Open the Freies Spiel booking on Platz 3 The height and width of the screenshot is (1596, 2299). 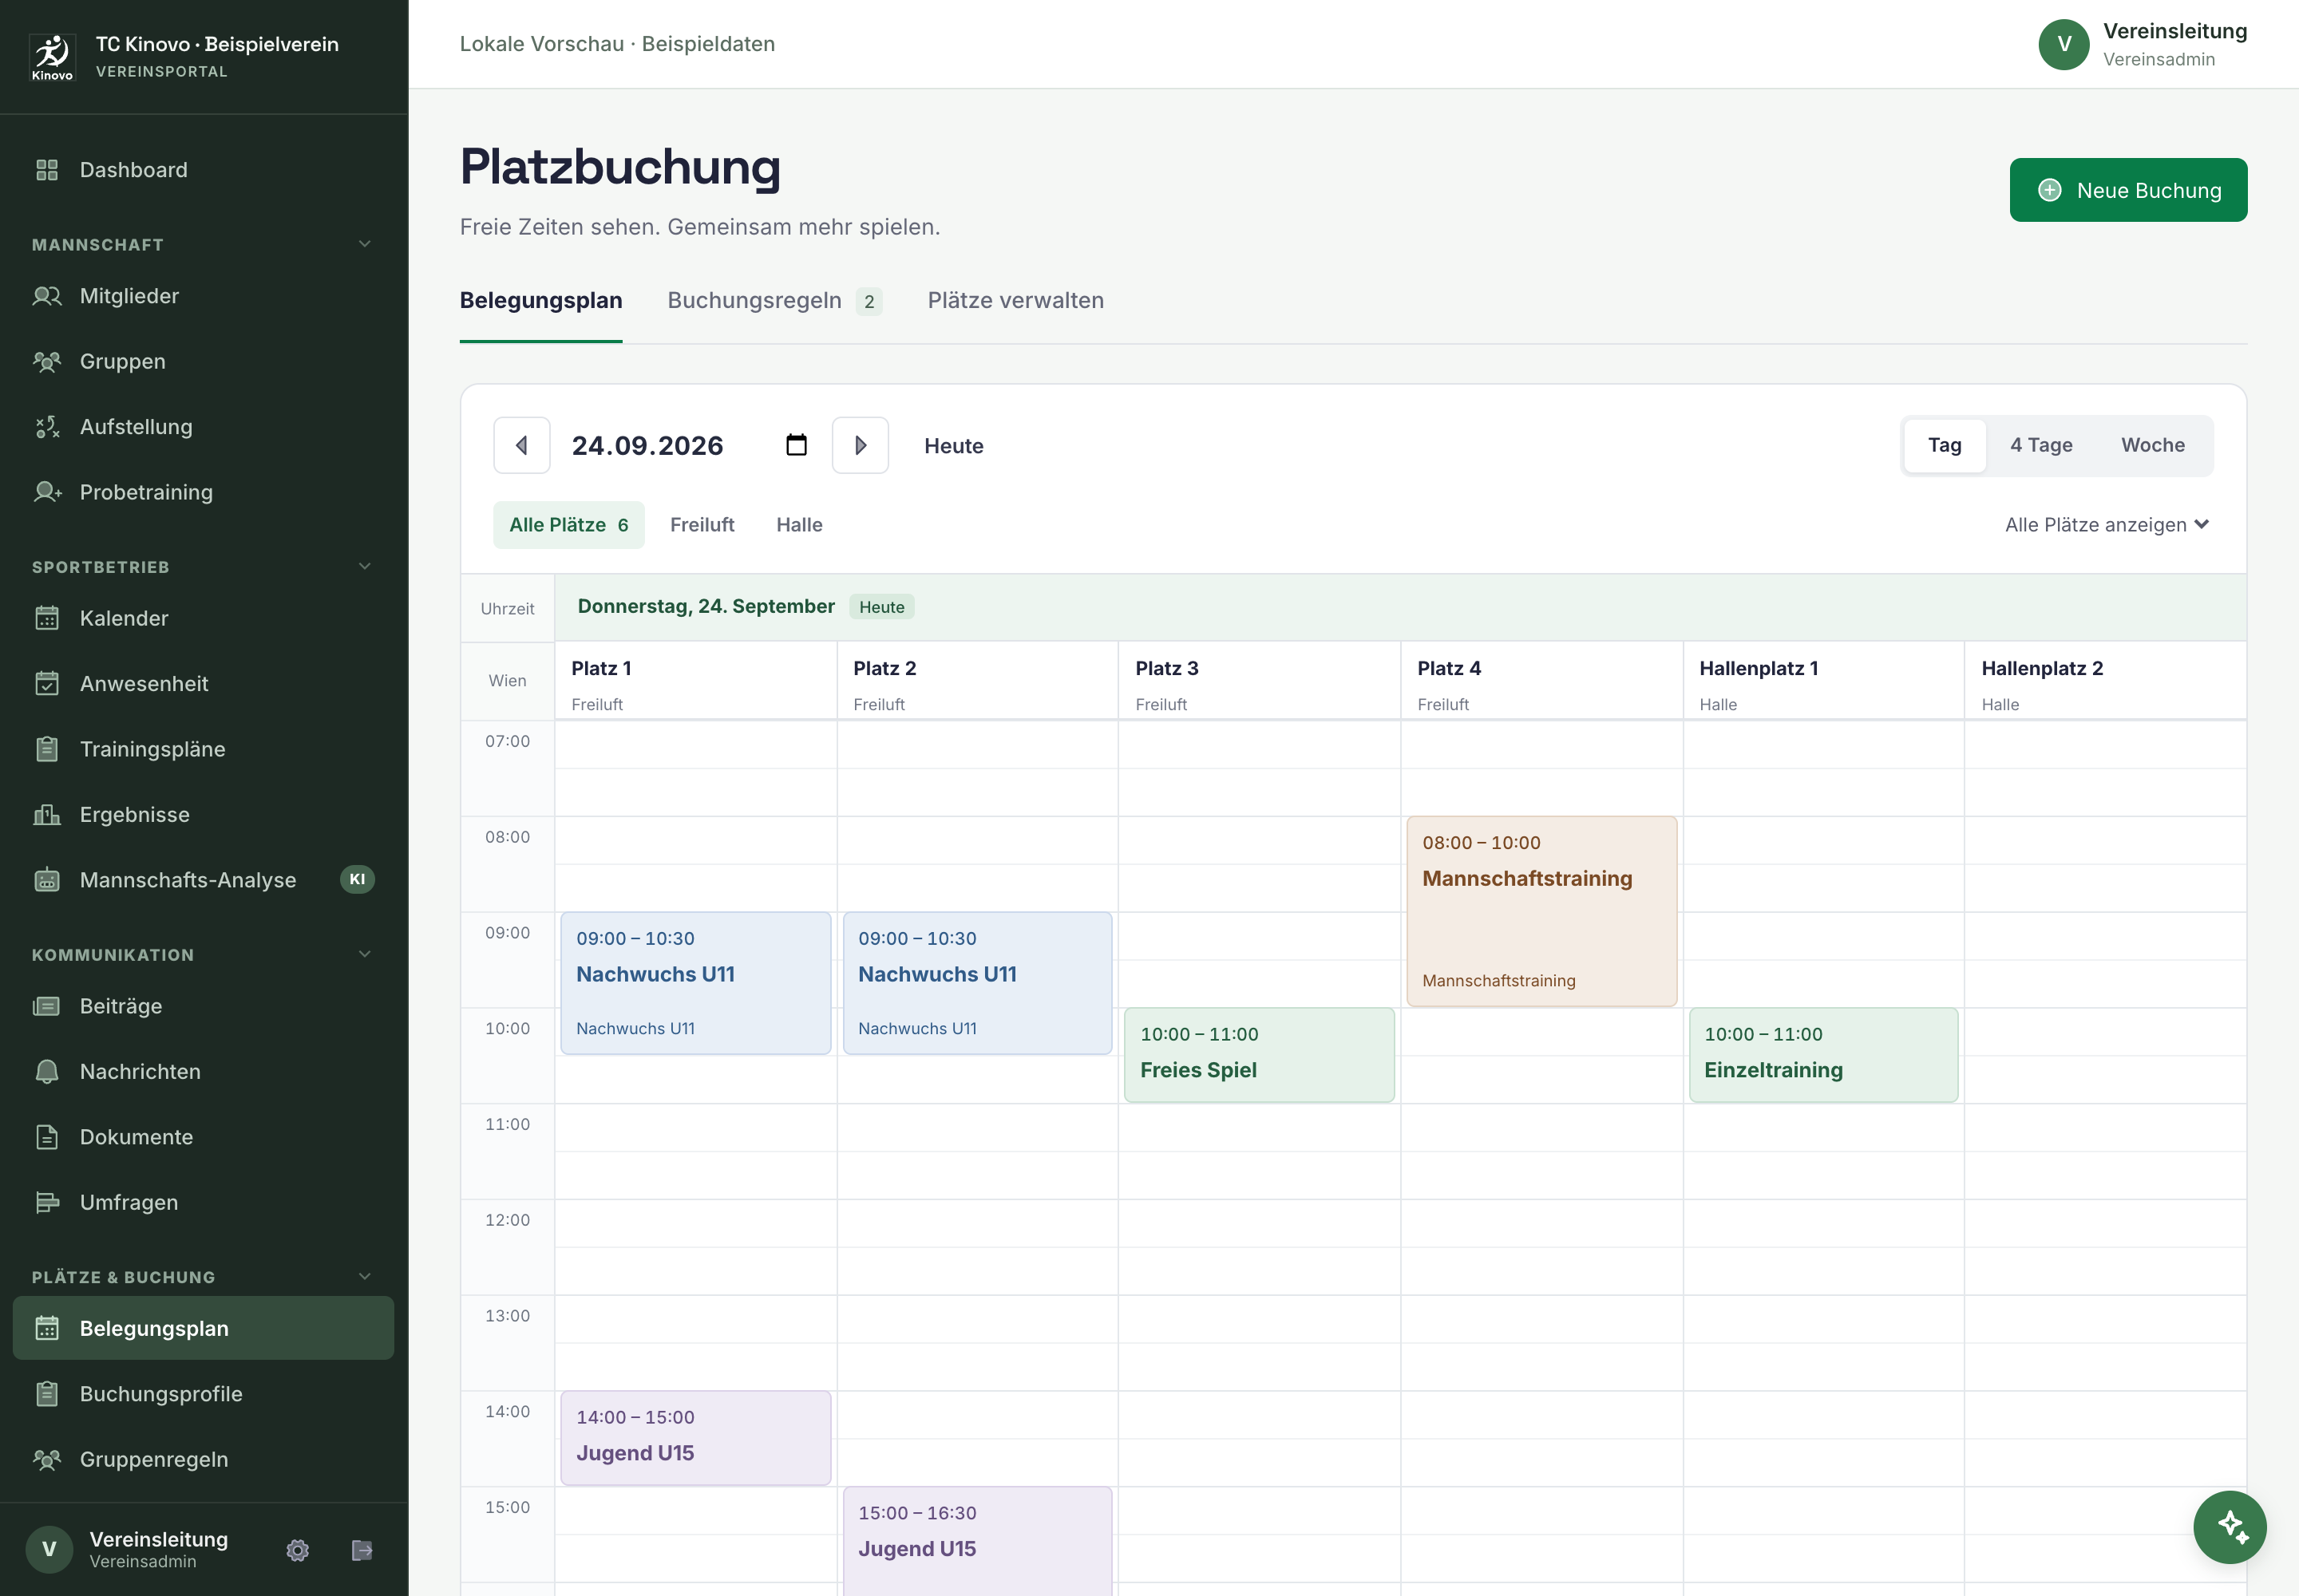[x=1259, y=1055]
